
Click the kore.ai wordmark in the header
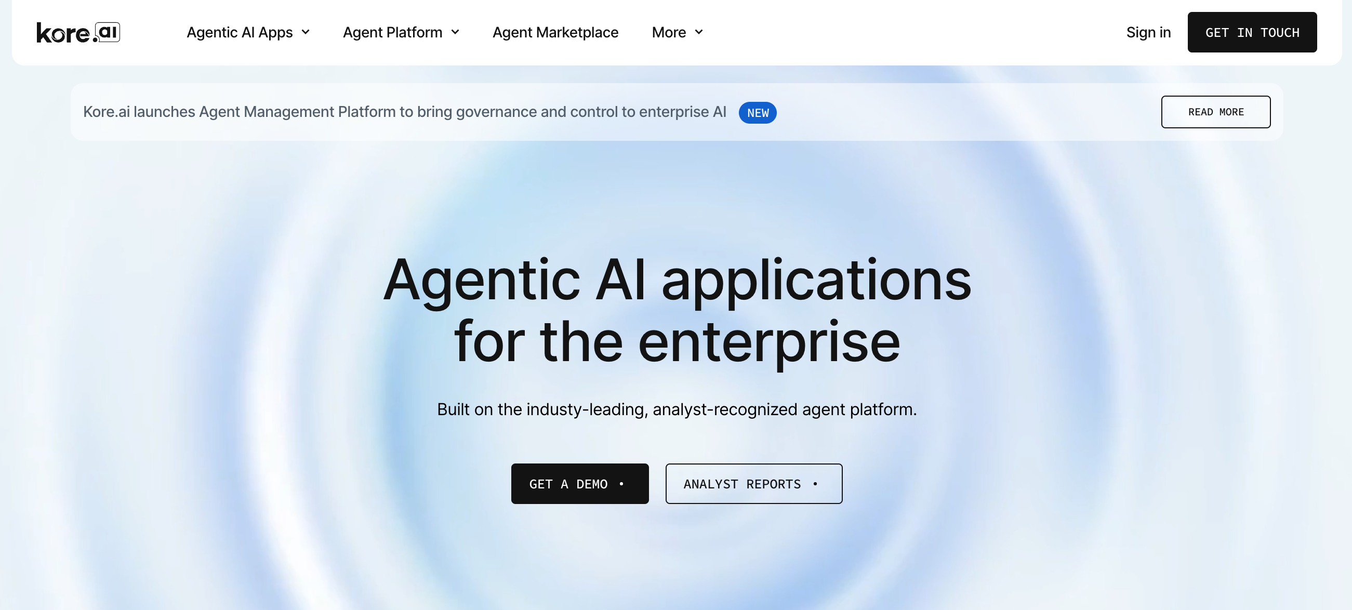click(x=77, y=32)
